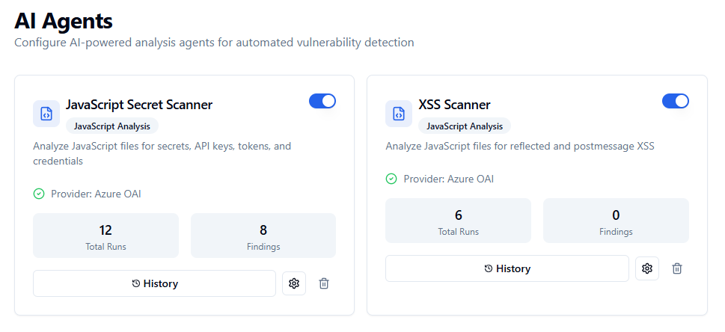Disable the JavaScript Secret Scanner toggle
Viewport: 725px width, 332px height.
pyautogui.click(x=322, y=101)
